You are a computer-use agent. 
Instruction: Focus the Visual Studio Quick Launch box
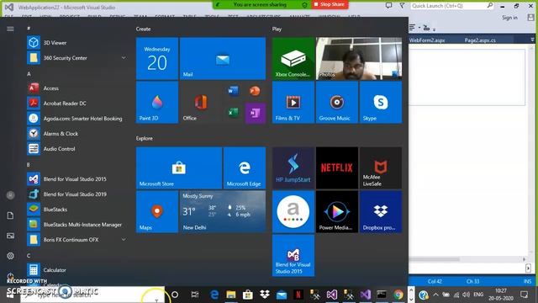[x=452, y=6]
